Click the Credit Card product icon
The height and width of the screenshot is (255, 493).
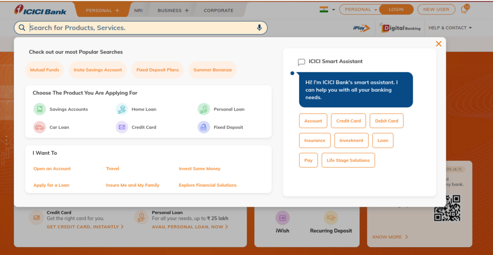(x=121, y=127)
